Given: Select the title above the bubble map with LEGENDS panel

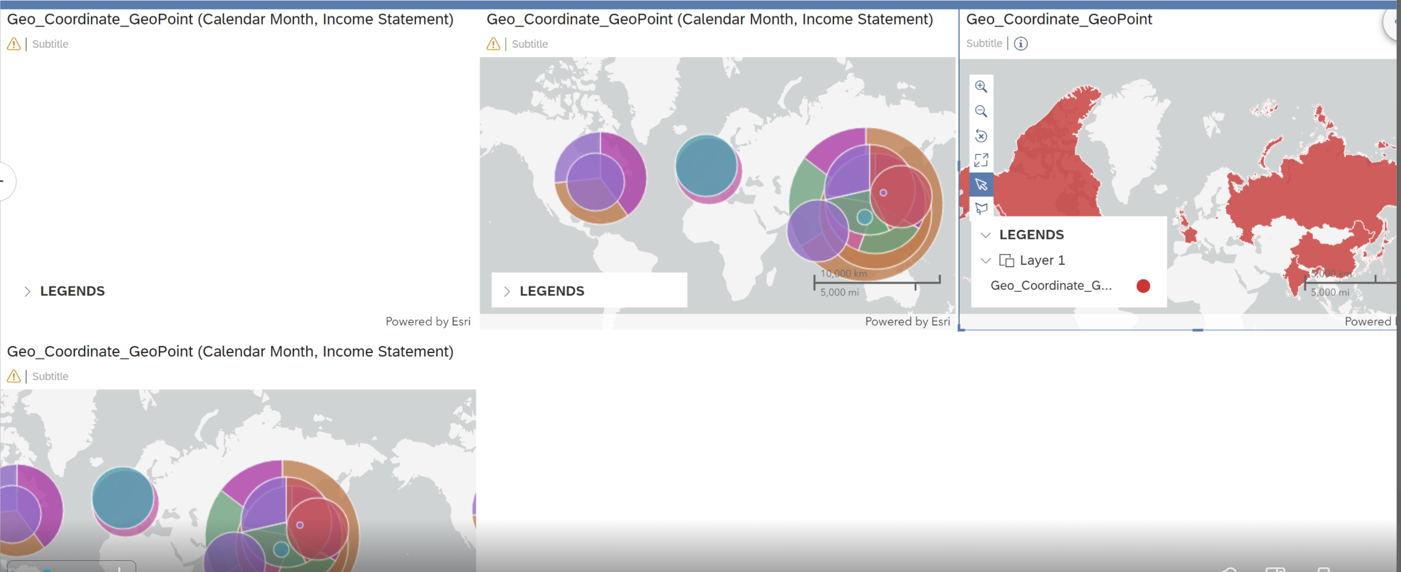Looking at the screenshot, I should click(710, 19).
